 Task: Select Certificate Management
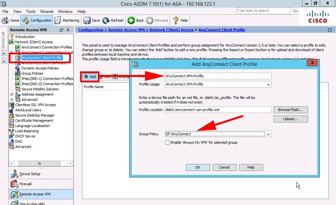(34, 121)
